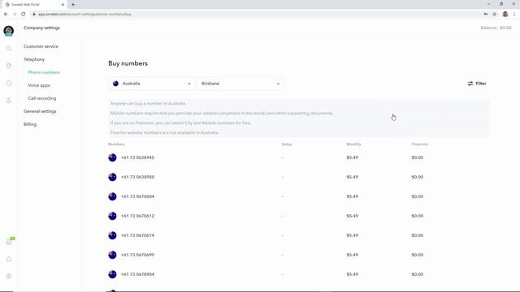Close the Sonetel Web Portal tab
520x292 pixels.
tap(63, 5)
